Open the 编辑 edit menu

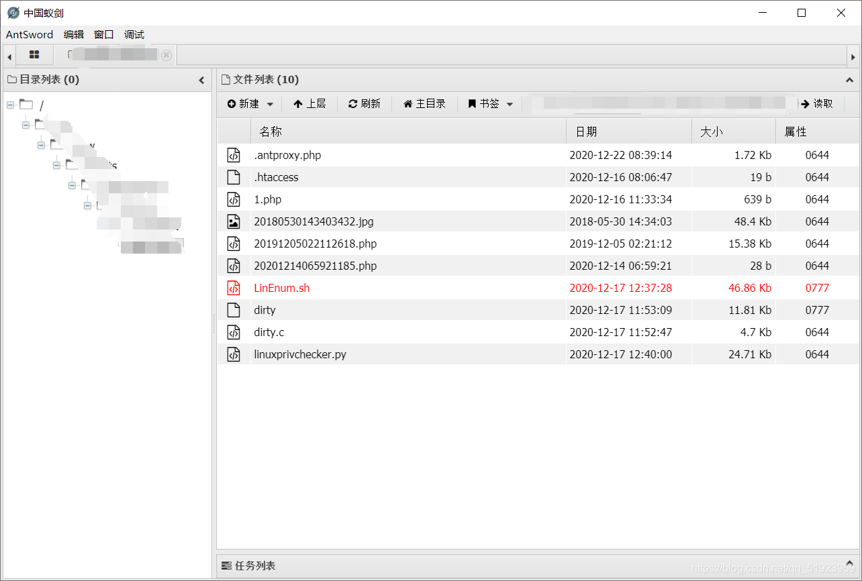pyautogui.click(x=74, y=35)
